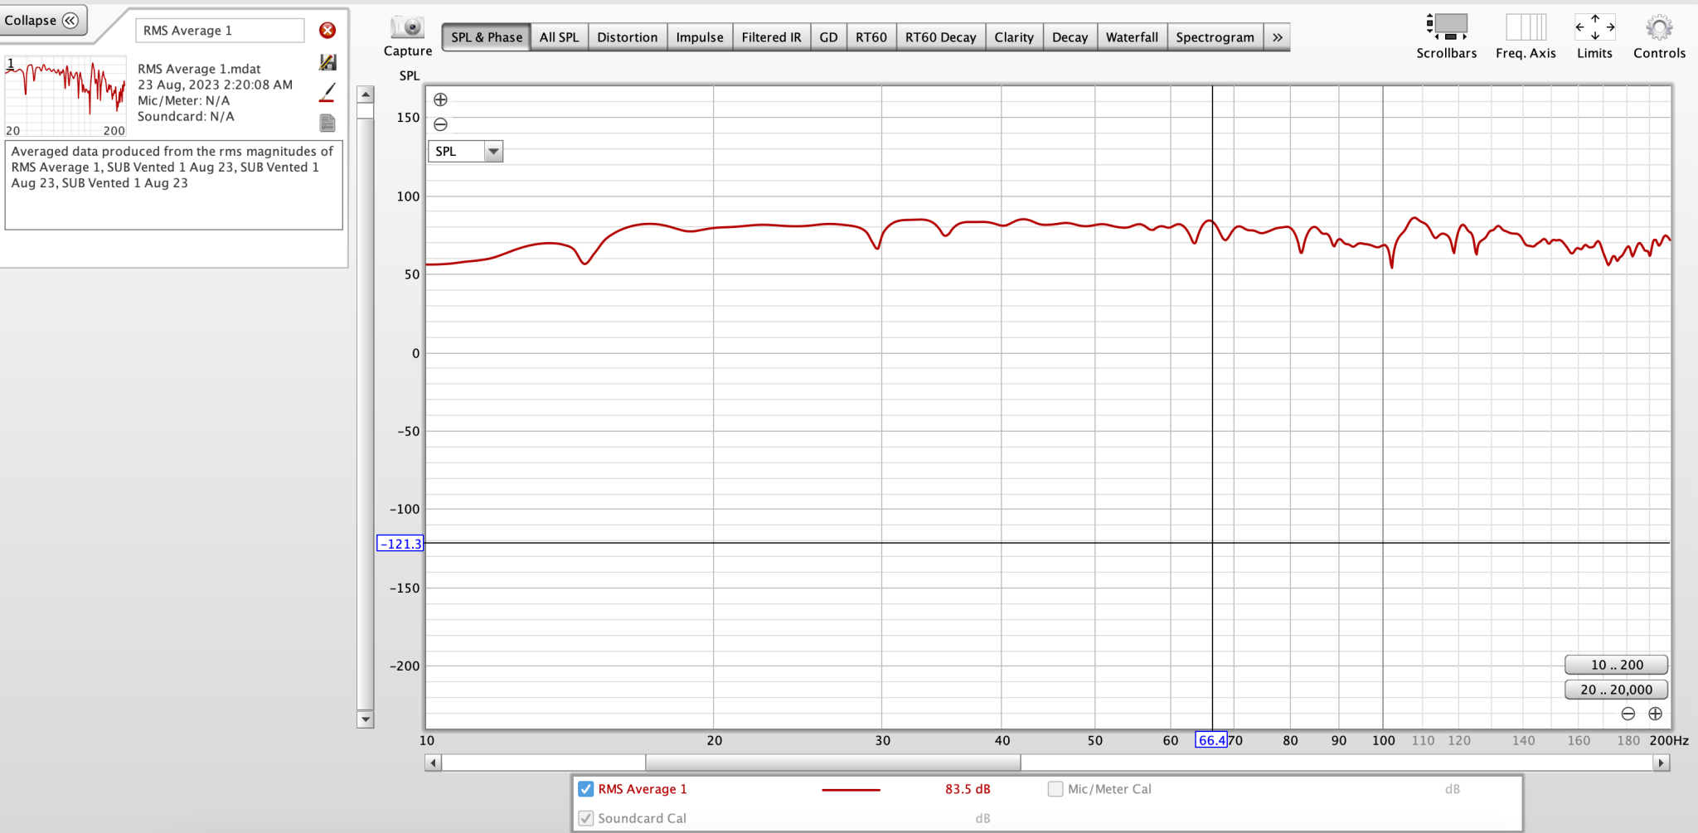
Task: Open the Controls gear icon
Action: click(x=1659, y=27)
